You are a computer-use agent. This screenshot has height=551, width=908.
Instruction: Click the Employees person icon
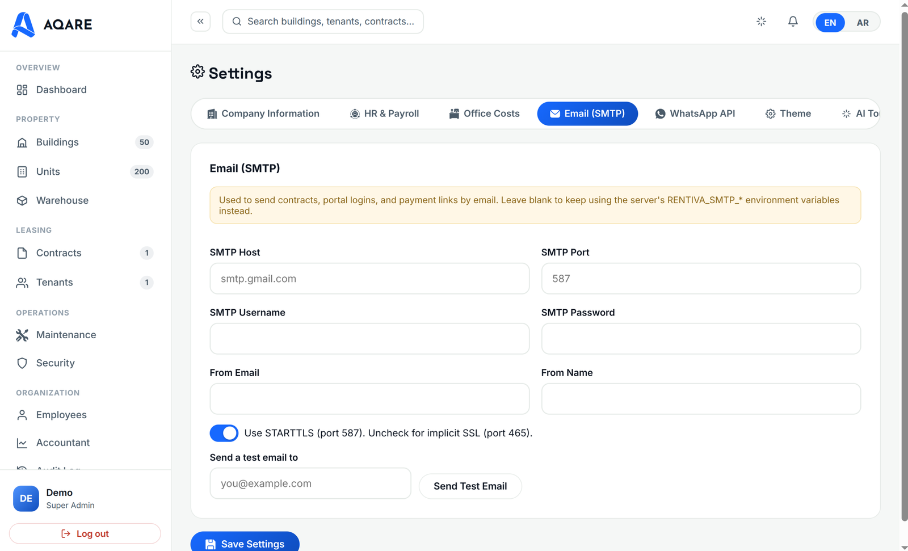coord(22,415)
